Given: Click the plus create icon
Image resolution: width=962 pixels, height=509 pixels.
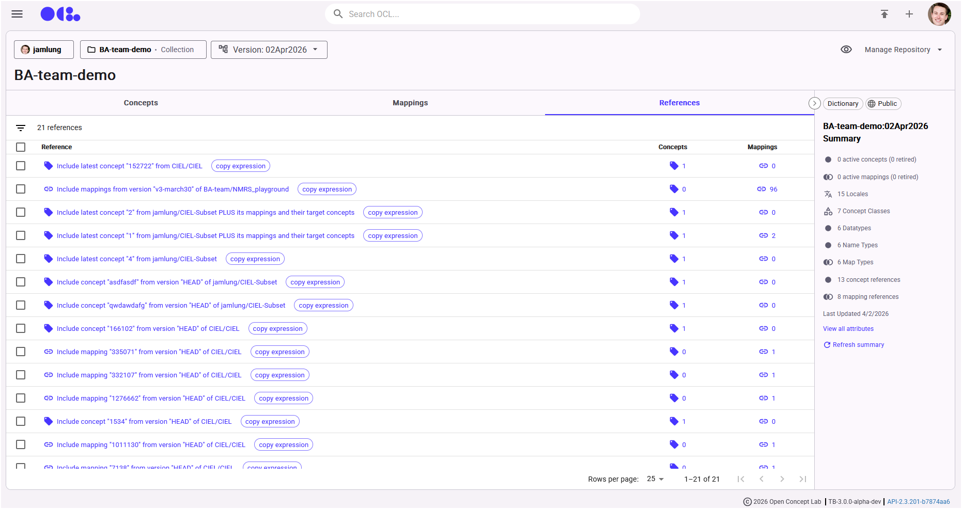Looking at the screenshot, I should point(909,14).
